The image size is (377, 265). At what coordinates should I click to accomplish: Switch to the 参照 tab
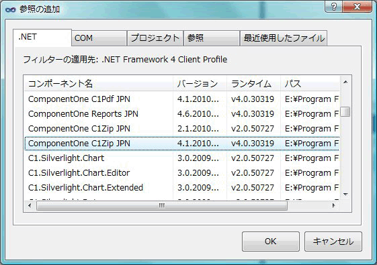coord(211,38)
